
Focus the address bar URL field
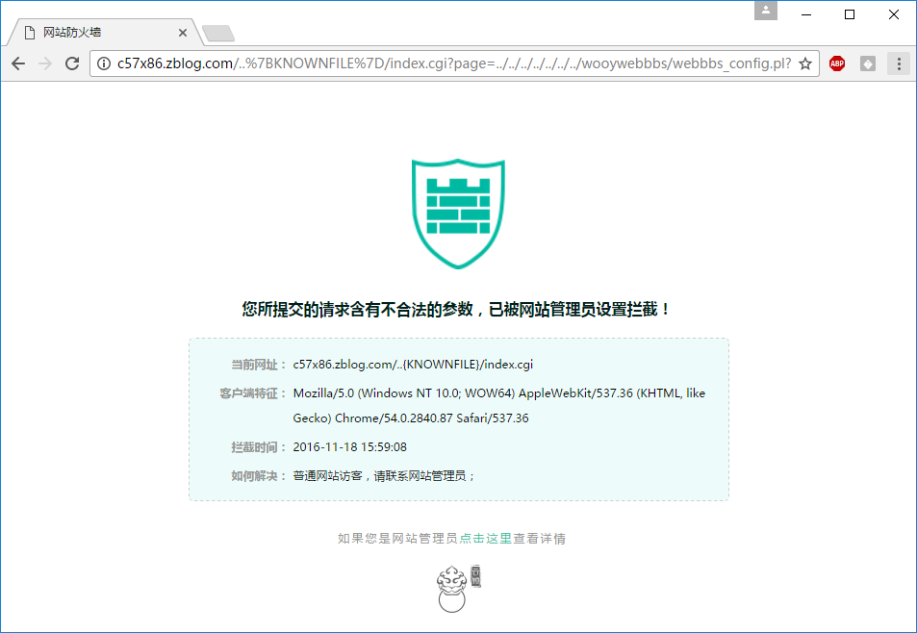452,63
